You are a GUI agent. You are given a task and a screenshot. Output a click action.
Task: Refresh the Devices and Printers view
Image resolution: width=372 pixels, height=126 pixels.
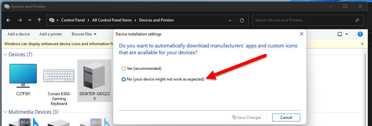242,20
